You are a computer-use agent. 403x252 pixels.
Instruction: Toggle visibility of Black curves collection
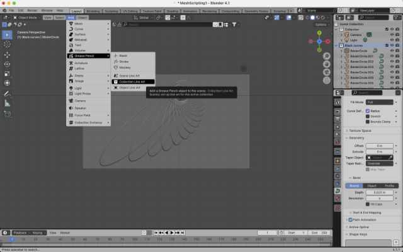click(392, 45)
